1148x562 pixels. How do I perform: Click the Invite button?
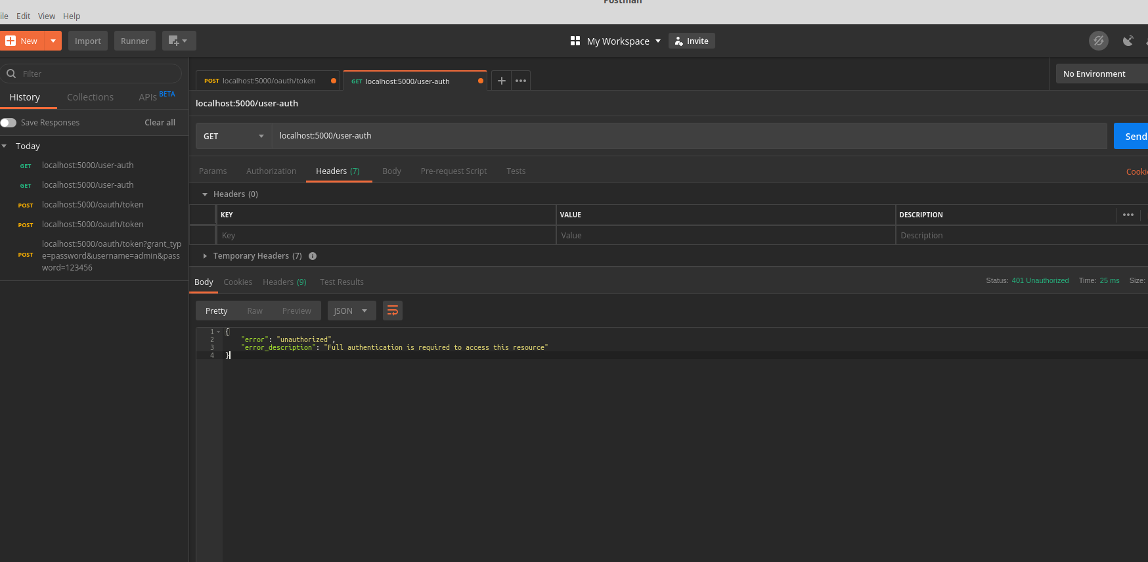click(692, 41)
